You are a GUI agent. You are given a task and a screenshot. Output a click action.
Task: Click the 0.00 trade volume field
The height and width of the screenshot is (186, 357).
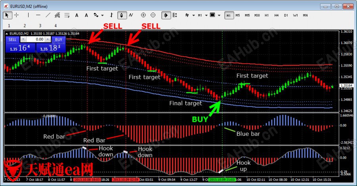pyautogui.click(x=36, y=40)
